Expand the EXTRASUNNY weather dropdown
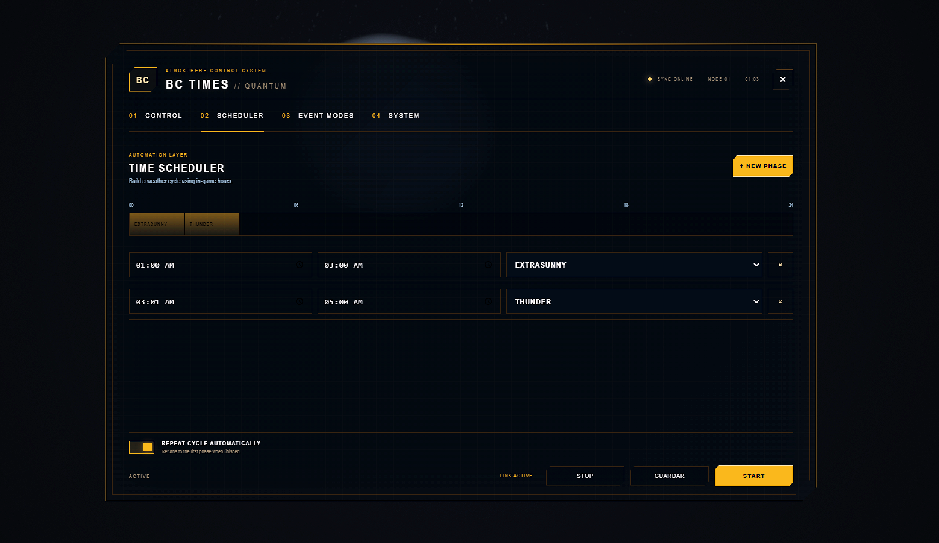Viewport: 939px width, 543px height. 634,265
